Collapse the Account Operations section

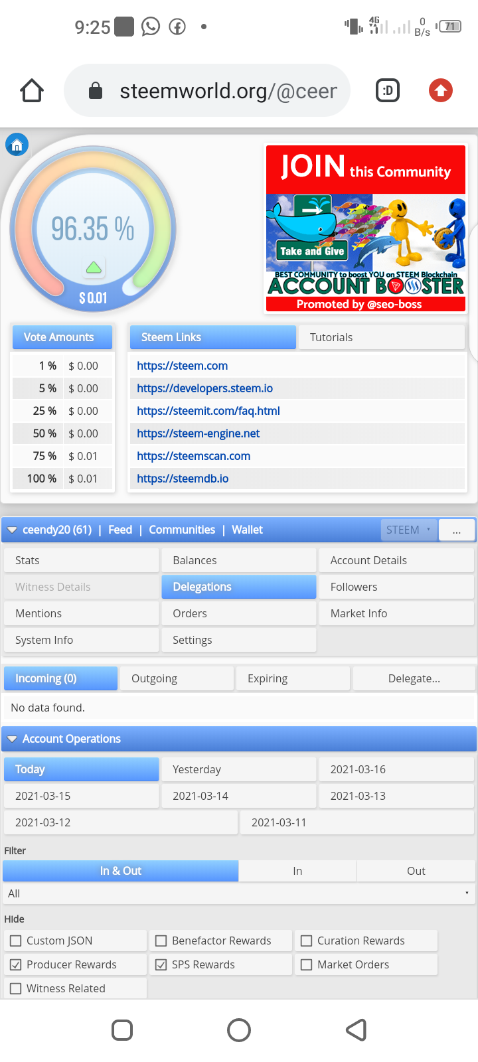coord(12,739)
